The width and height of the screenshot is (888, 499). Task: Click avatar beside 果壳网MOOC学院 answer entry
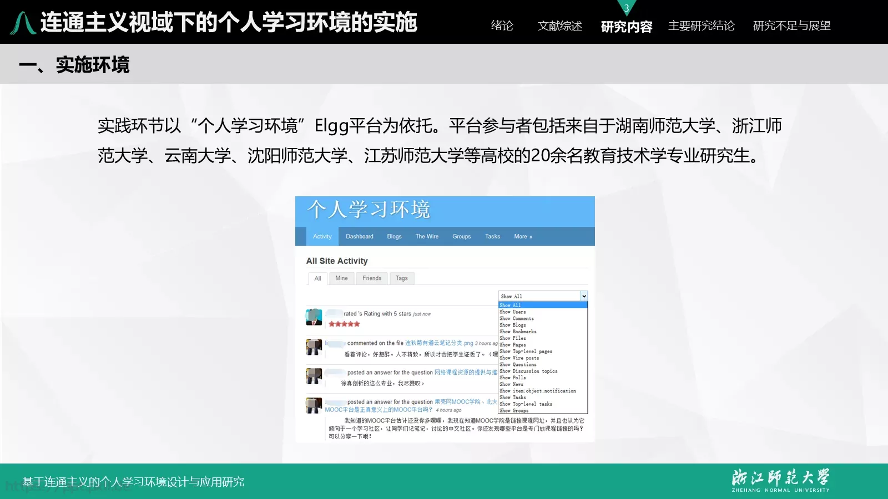tap(314, 405)
